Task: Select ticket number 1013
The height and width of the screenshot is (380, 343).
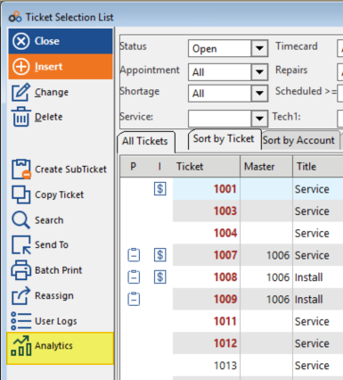Action: tap(225, 365)
